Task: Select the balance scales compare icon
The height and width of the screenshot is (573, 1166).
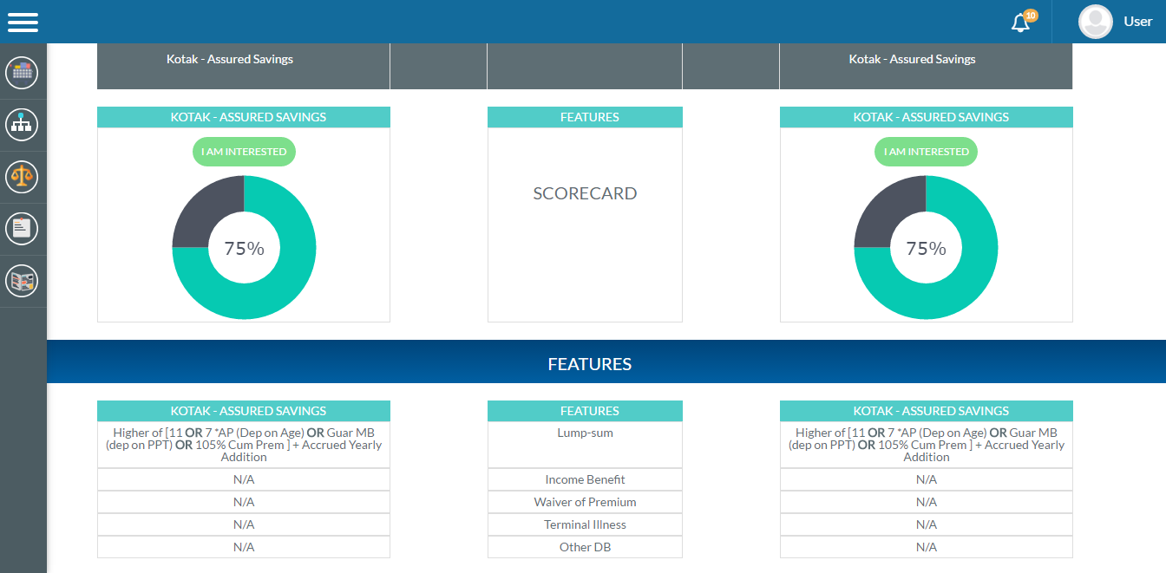Action: [x=22, y=177]
